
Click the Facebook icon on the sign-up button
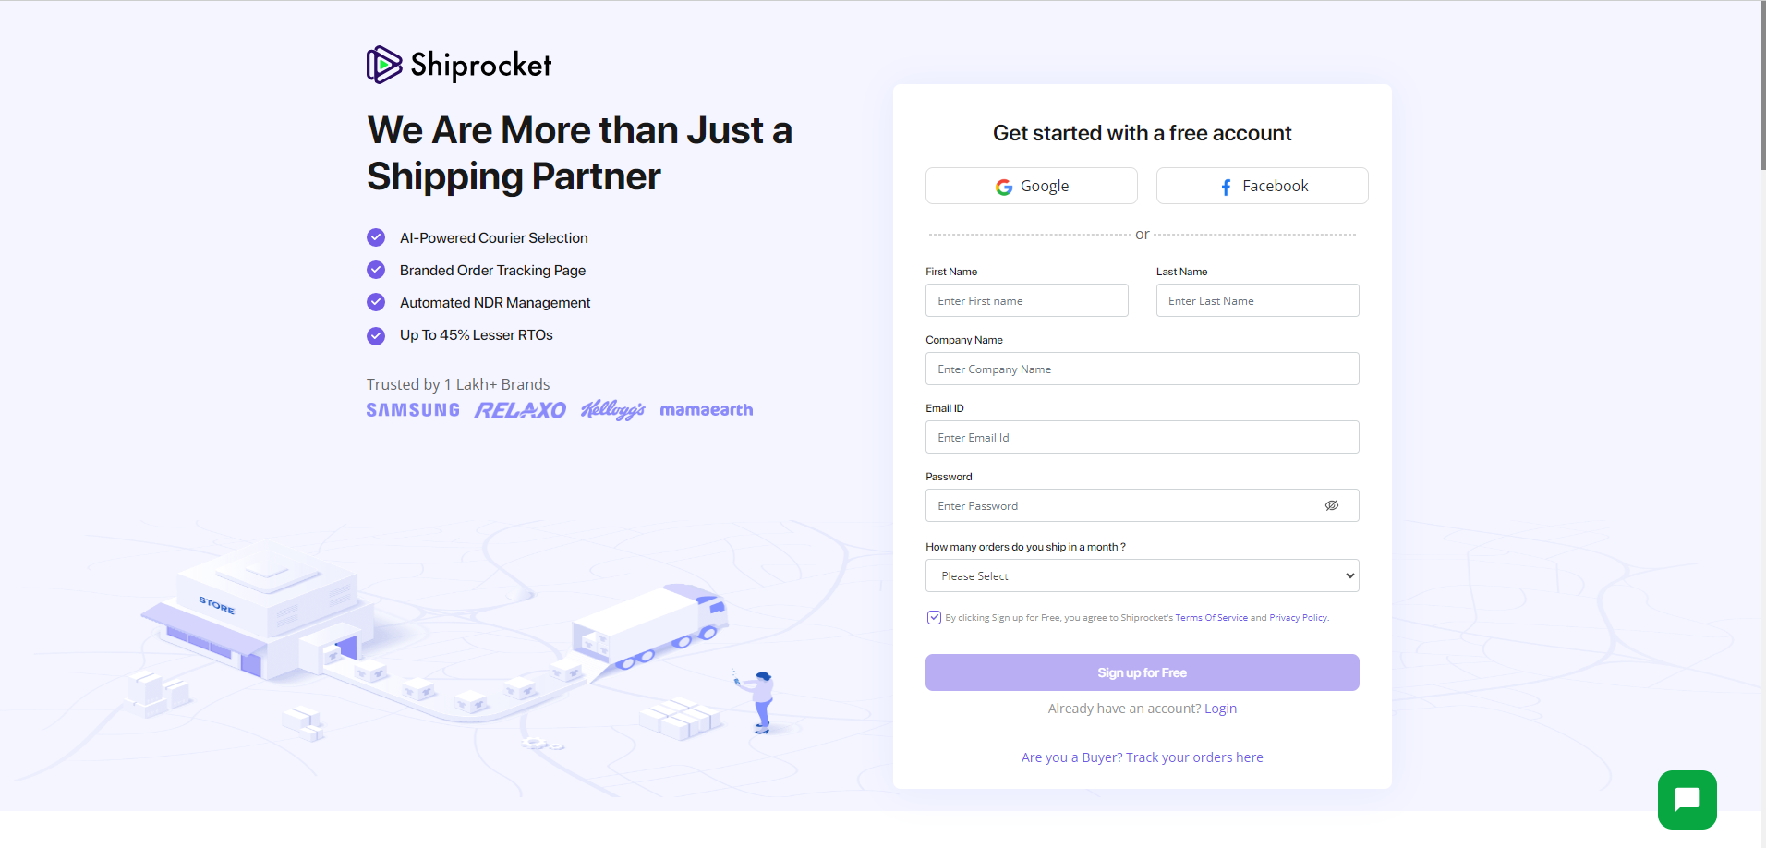coord(1225,186)
